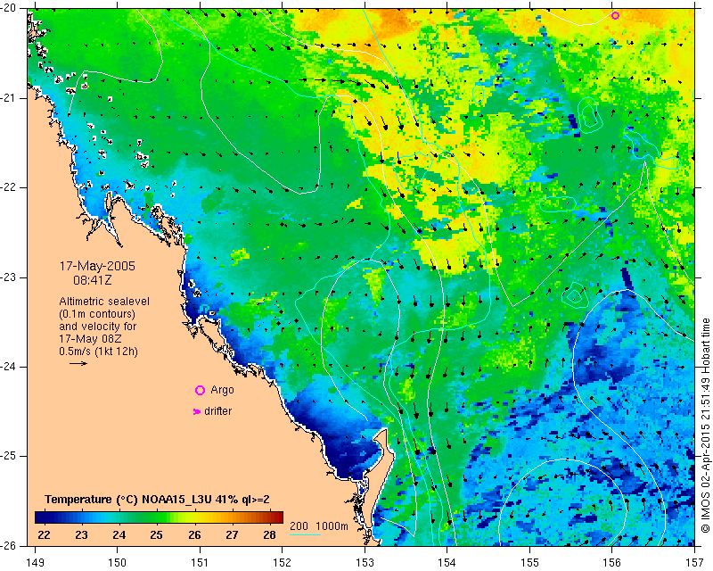The image size is (713, 571).
Task: Click the longitude axis label 153
Action: pyautogui.click(x=365, y=563)
